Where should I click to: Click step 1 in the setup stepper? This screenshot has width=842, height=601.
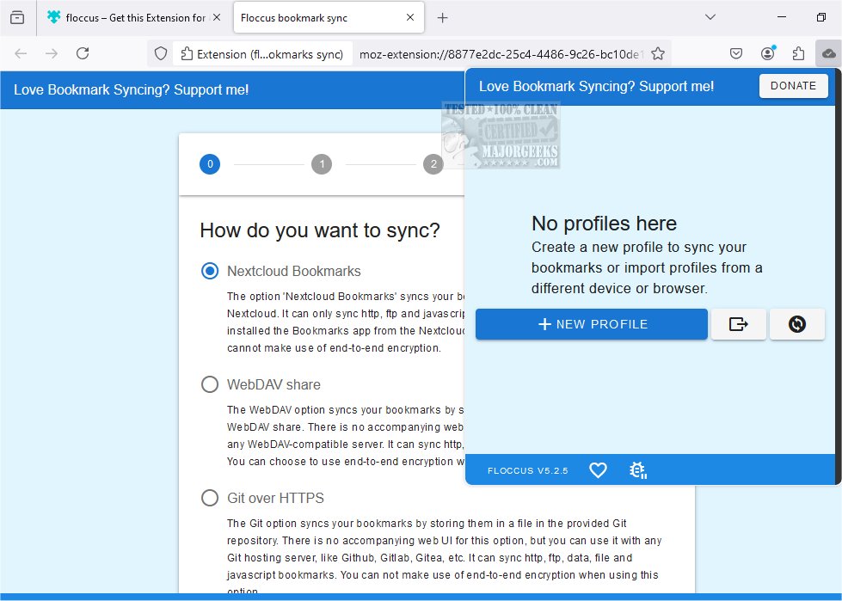tap(322, 164)
